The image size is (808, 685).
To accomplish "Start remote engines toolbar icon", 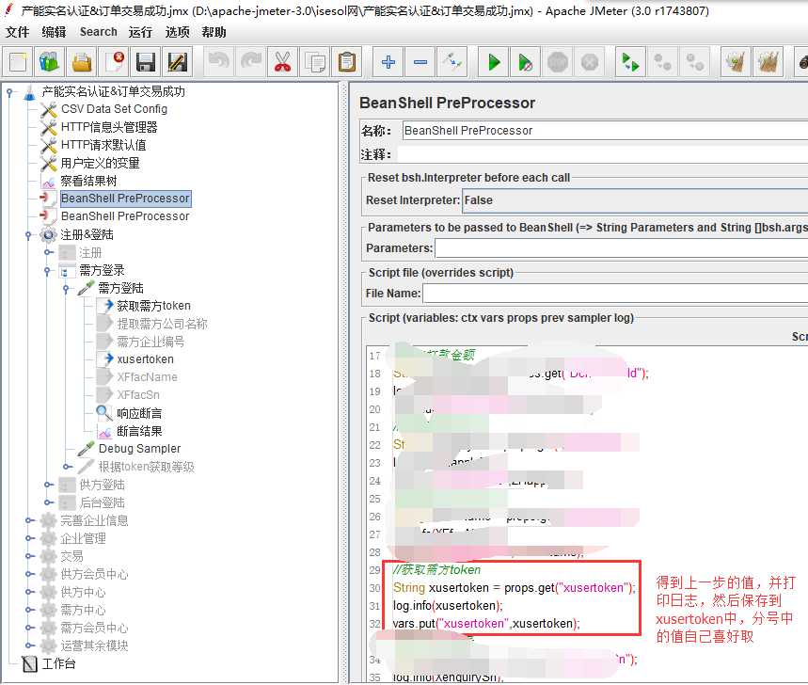I will pos(630,62).
